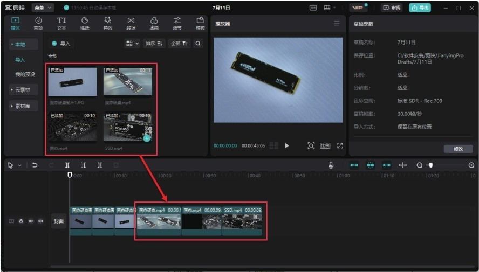Open the 特效 (Effects) tab
Viewport: 479px width, 272px height.
tap(107, 24)
